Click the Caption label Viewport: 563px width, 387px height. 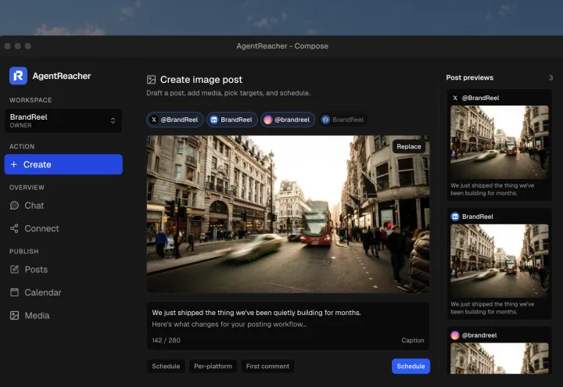click(413, 340)
